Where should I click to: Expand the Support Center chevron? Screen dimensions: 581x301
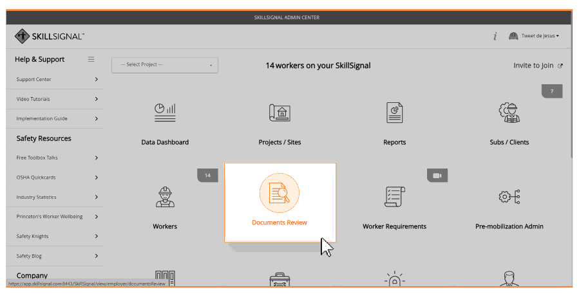[x=97, y=79]
